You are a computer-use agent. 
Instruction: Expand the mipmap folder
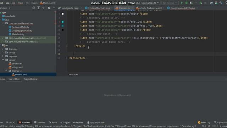pyautogui.click(x=3, y=56)
